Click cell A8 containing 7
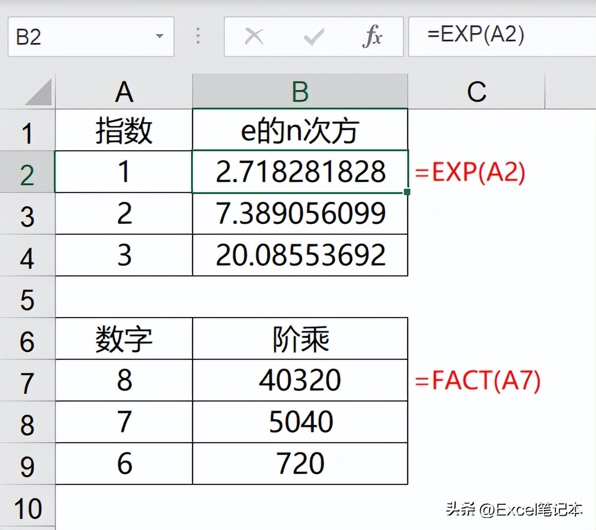 click(124, 422)
